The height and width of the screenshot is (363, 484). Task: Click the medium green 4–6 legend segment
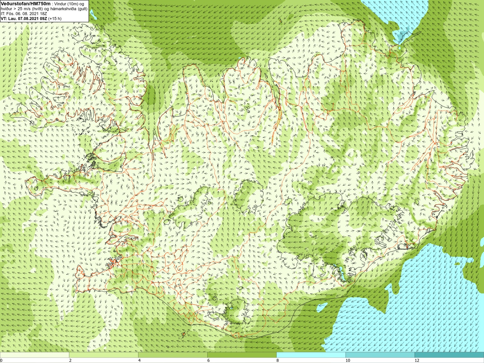173,355
